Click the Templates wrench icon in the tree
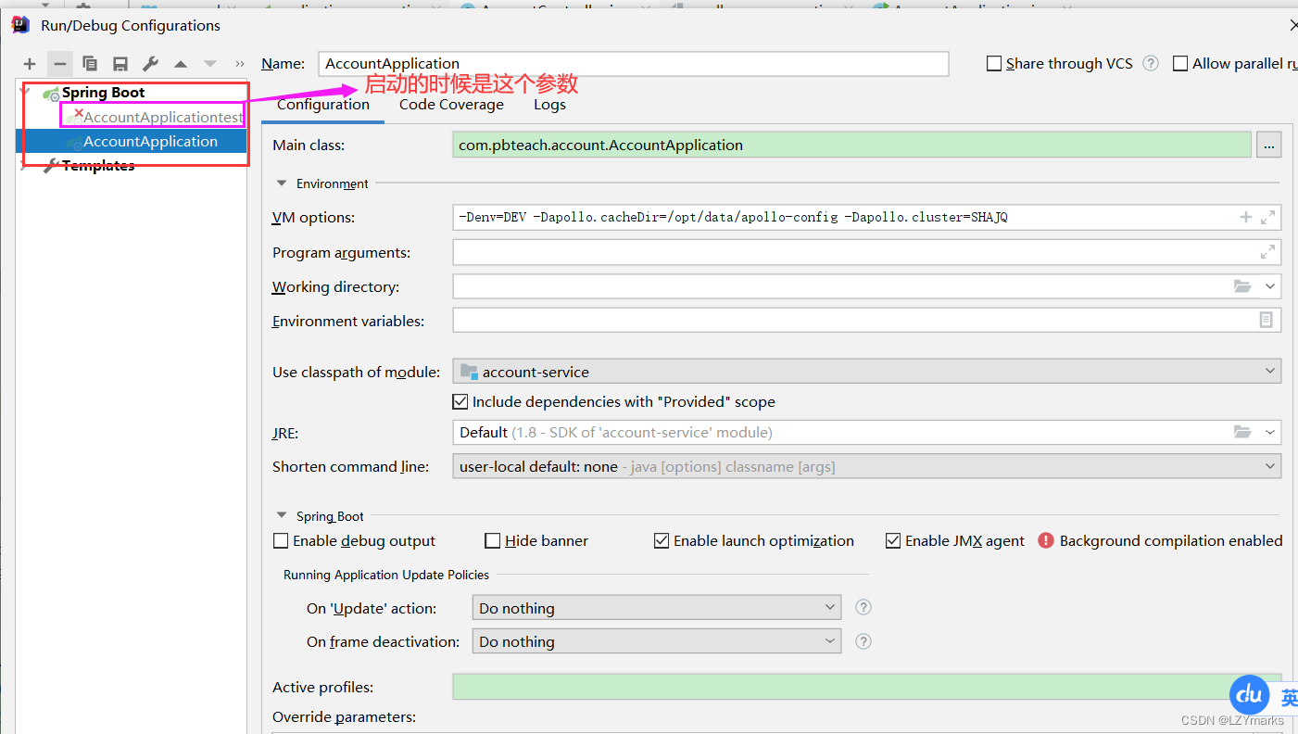 (51, 166)
